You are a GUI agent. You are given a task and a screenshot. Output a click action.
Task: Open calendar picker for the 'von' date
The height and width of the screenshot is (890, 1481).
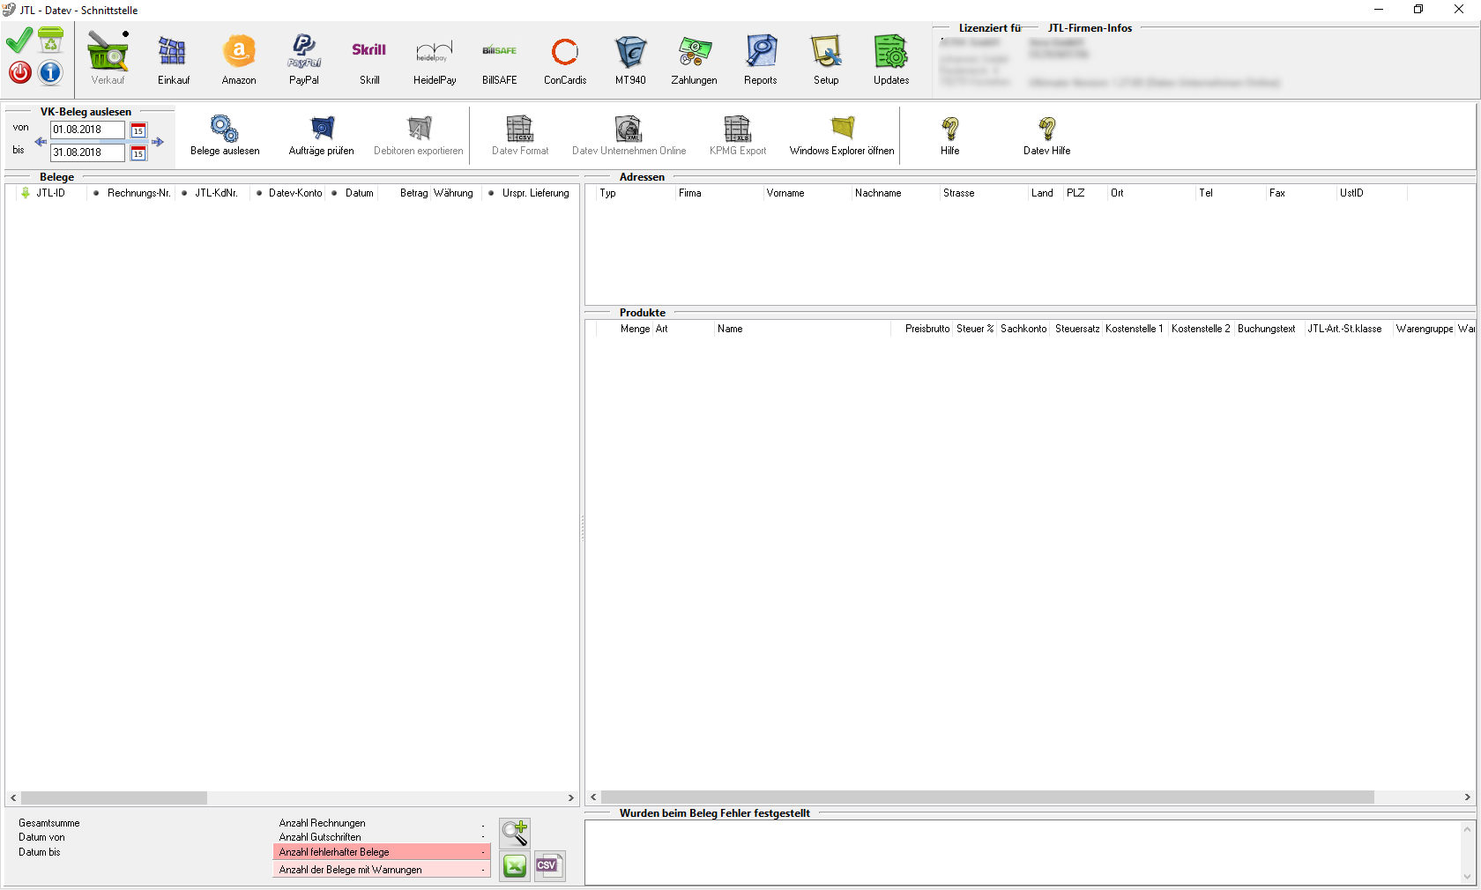point(138,130)
